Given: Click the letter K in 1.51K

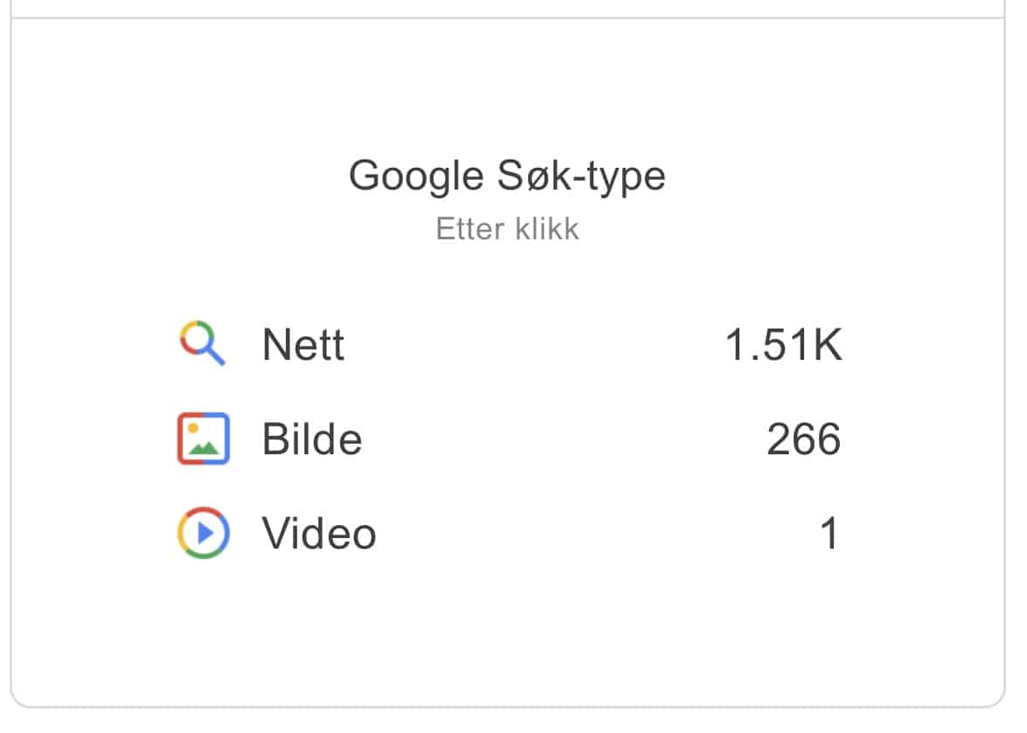Looking at the screenshot, I should click(827, 345).
